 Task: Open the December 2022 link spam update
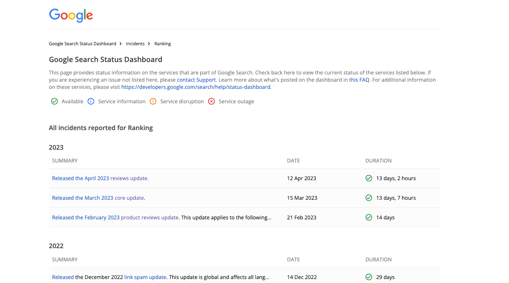(x=145, y=277)
